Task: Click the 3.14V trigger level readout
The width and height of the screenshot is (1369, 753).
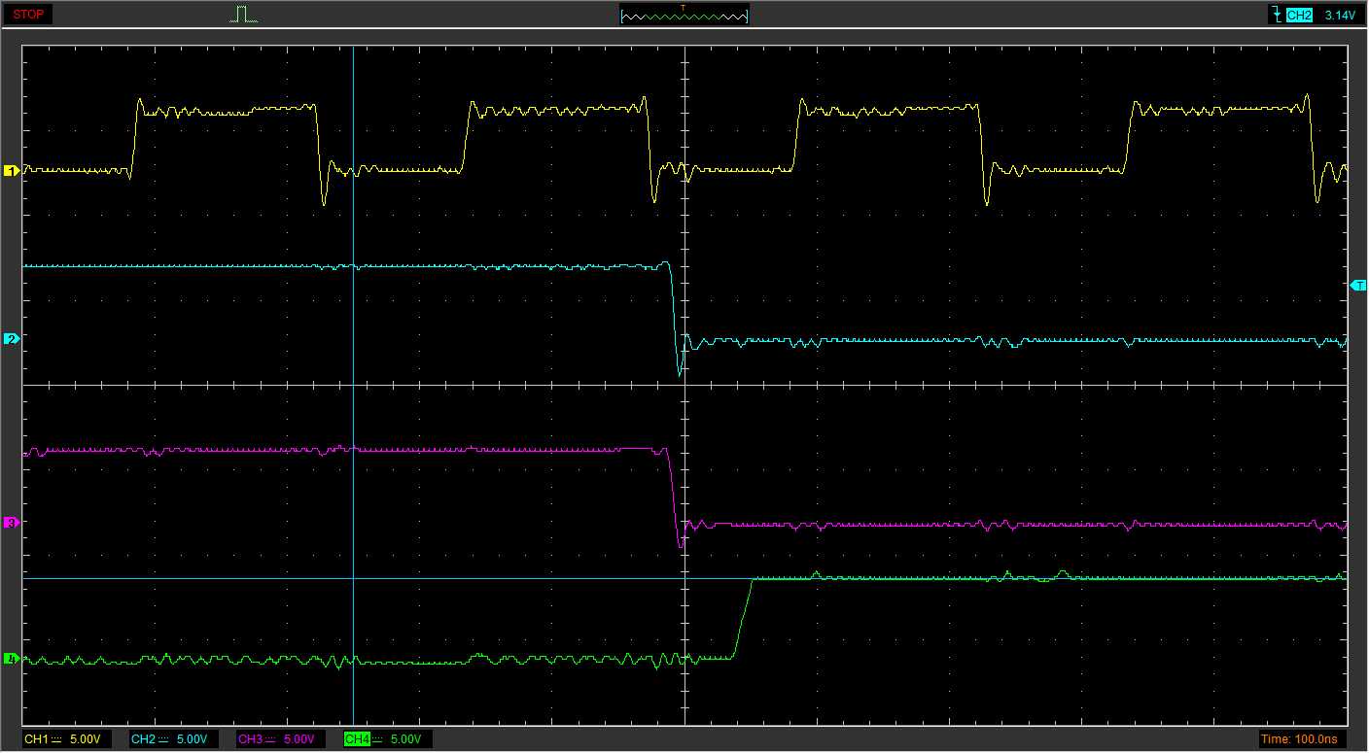Action: (1339, 16)
